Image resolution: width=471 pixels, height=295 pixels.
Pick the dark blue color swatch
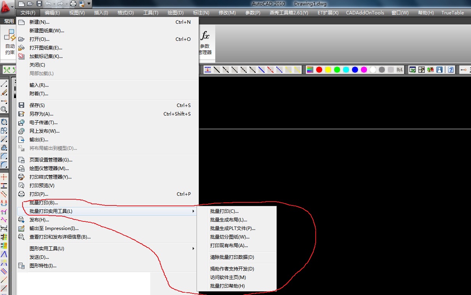click(355, 70)
